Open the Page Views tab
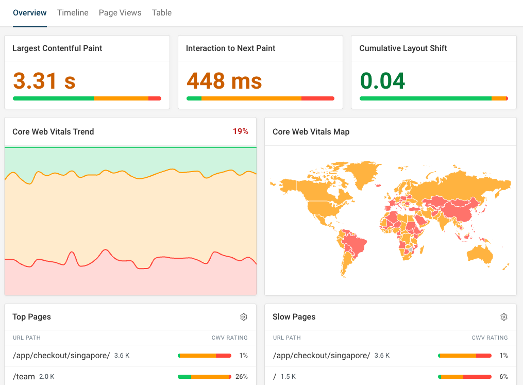This screenshot has height=385, width=523. 120,12
